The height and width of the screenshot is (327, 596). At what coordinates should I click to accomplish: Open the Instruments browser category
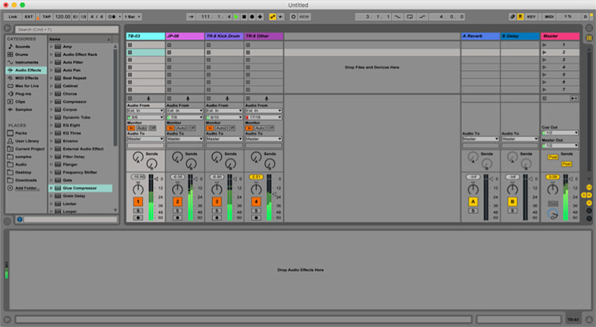tap(26, 63)
